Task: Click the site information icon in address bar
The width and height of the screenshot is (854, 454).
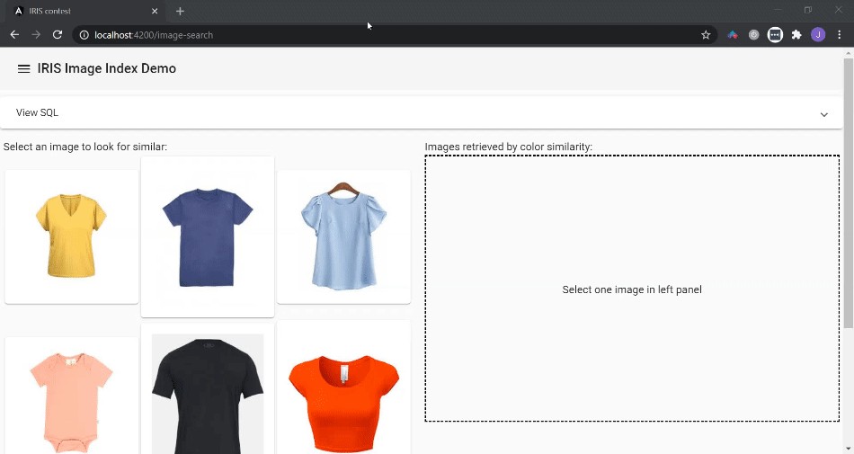Action: pos(84,35)
